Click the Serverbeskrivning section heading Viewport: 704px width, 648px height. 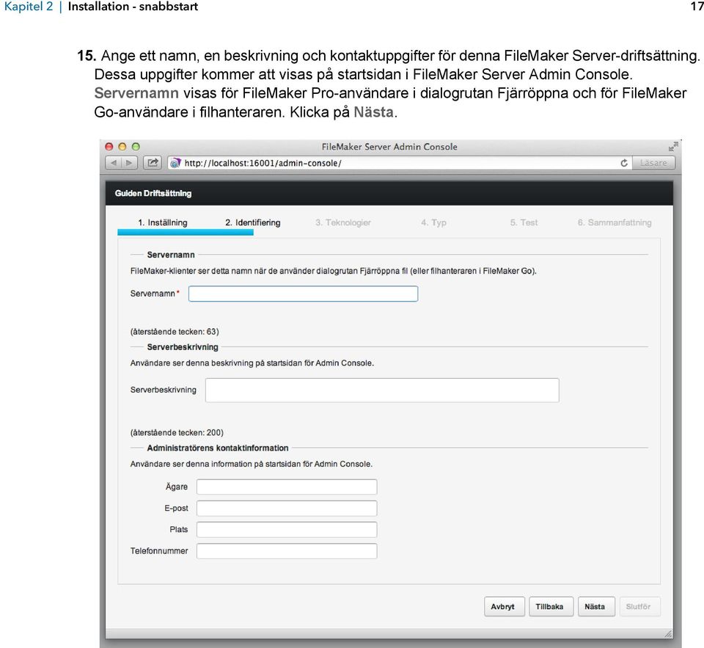click(183, 347)
